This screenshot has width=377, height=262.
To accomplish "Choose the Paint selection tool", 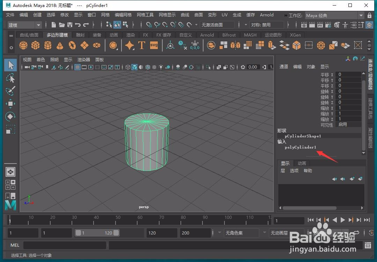I will pyautogui.click(x=10, y=91).
